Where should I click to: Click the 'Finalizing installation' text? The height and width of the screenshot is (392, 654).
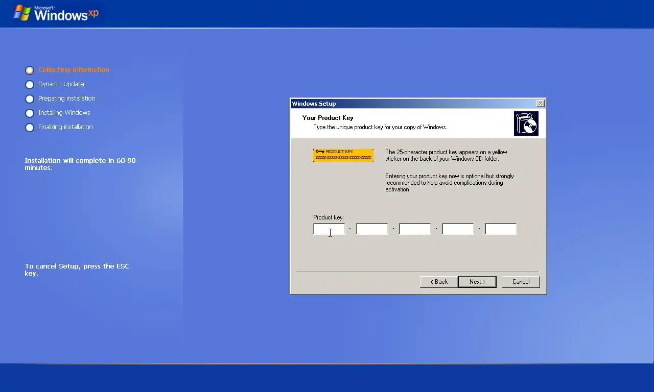(x=65, y=127)
